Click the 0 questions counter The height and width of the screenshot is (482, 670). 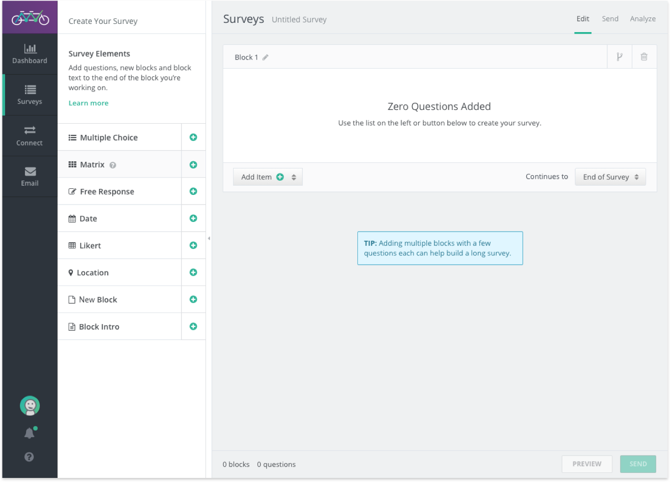click(x=276, y=464)
